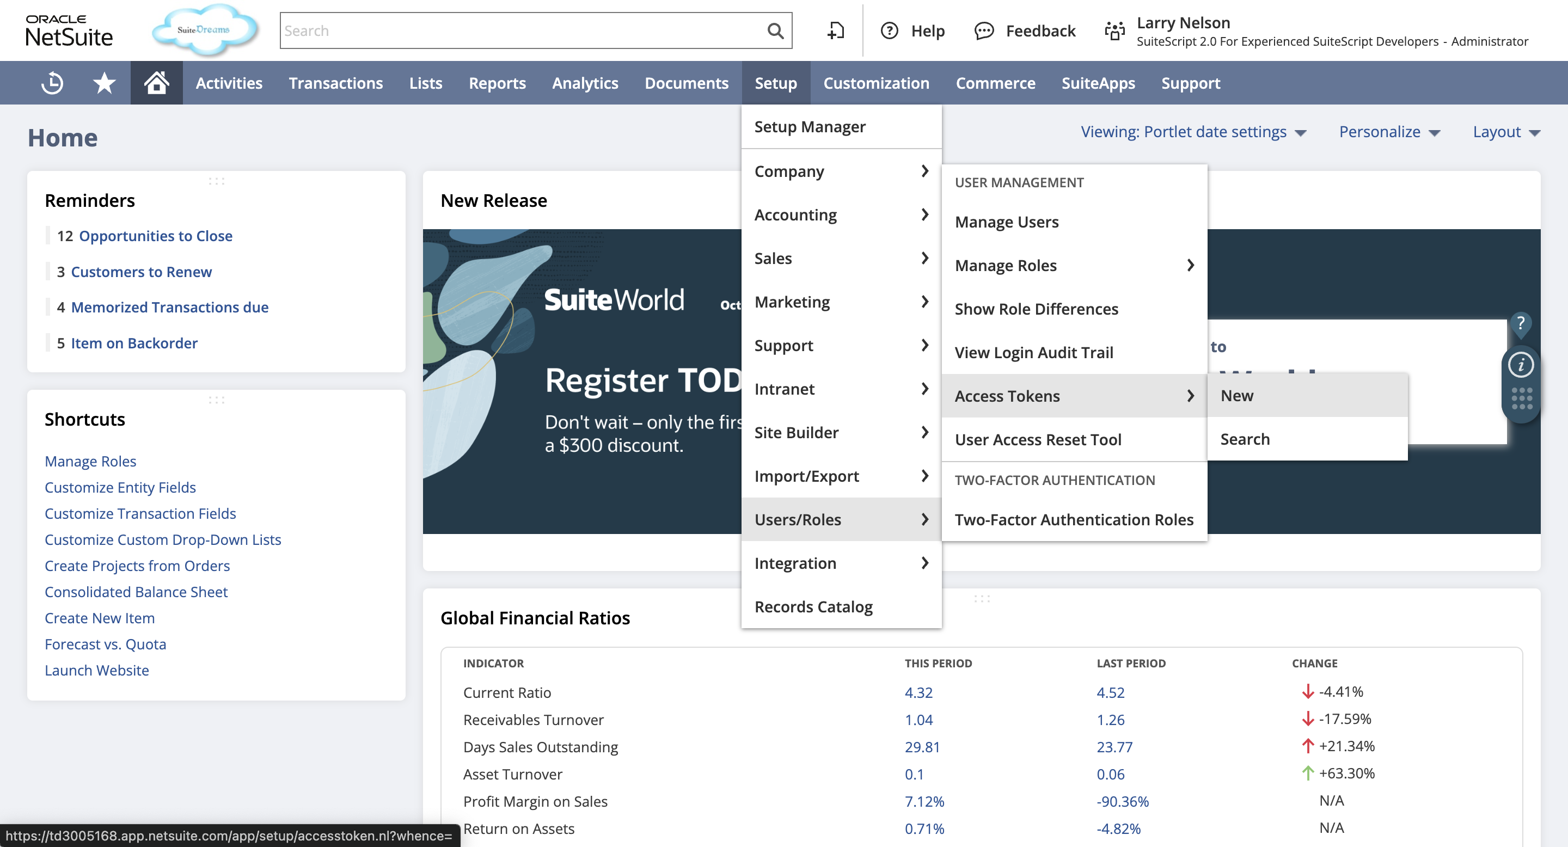Open the Create New page icon
Screen dimensions: 1568x847
coord(836,30)
